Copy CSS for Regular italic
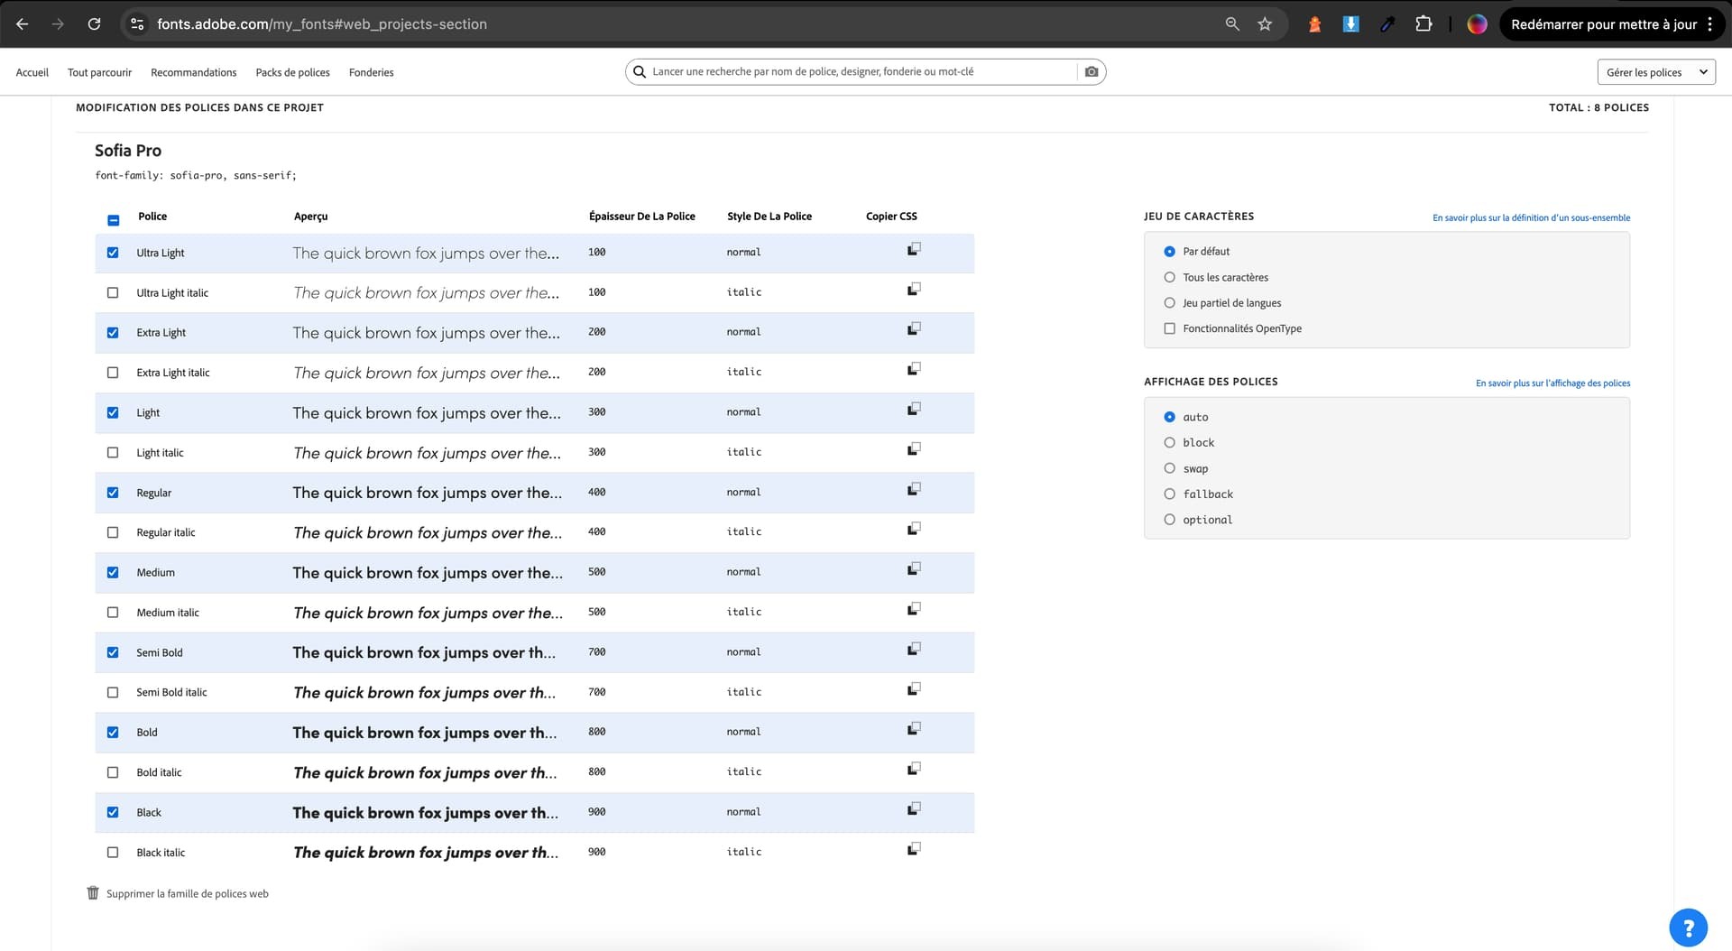The image size is (1732, 951). [914, 529]
